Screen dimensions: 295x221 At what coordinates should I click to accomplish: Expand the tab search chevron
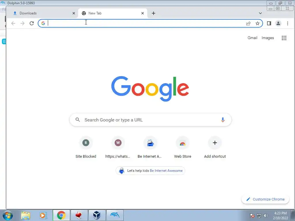[260, 13]
